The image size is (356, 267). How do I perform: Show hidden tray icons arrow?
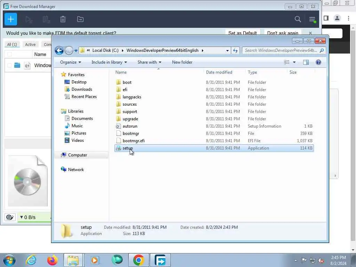(x=296, y=261)
